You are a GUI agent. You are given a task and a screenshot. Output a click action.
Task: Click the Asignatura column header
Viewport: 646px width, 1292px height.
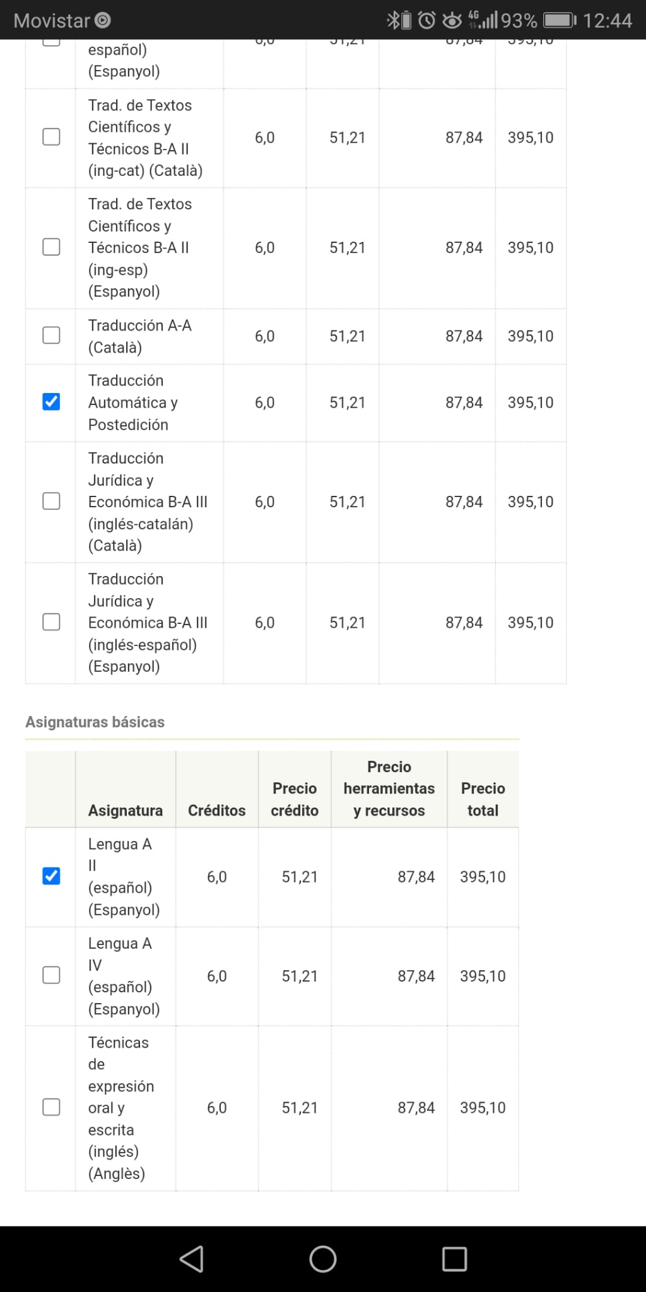coord(125,811)
